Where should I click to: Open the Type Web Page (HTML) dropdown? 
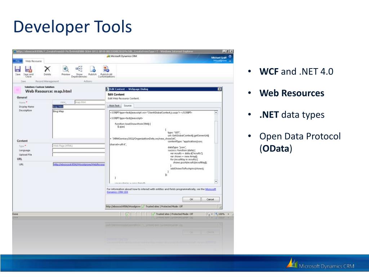(x=79, y=146)
